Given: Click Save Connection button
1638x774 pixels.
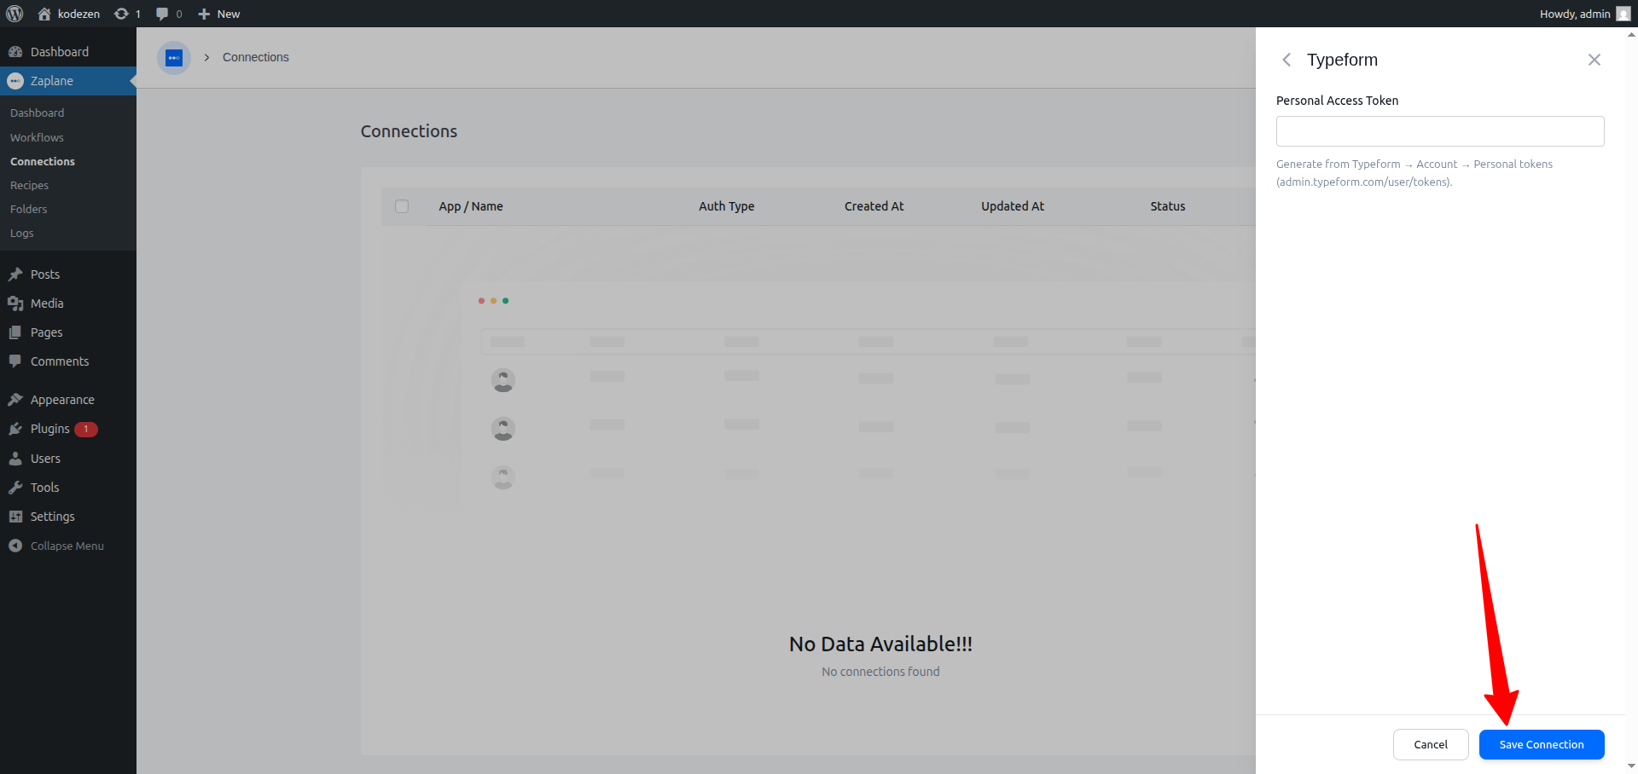Looking at the screenshot, I should click(1542, 745).
